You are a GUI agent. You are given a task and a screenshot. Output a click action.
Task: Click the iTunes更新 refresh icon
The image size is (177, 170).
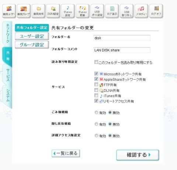coord(83,11)
